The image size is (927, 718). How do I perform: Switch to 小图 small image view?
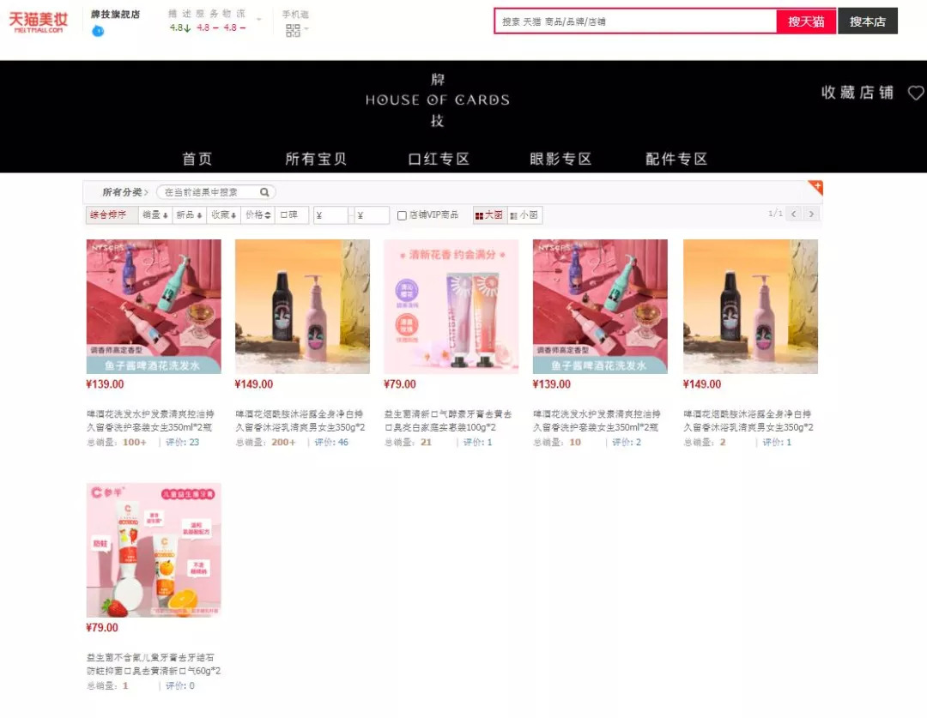(x=524, y=215)
